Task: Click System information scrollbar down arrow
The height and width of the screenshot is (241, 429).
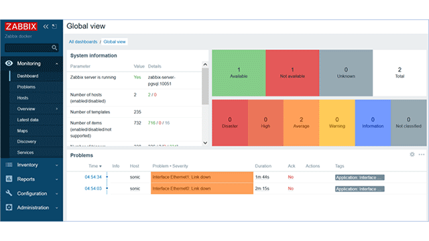Action: point(205,143)
